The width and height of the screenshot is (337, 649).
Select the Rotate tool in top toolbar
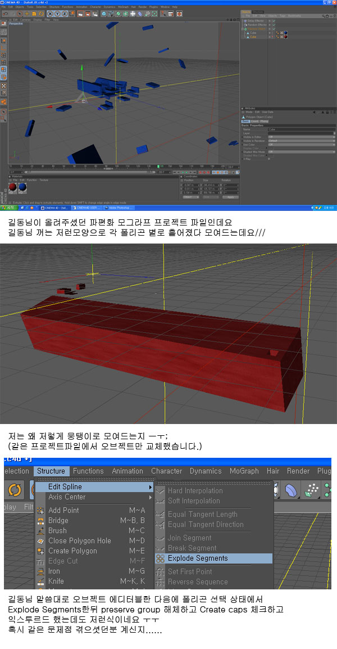click(x=41, y=13)
